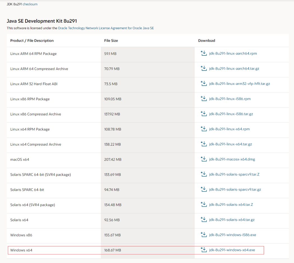Click download icon for windows-i586.exe

point(204,235)
